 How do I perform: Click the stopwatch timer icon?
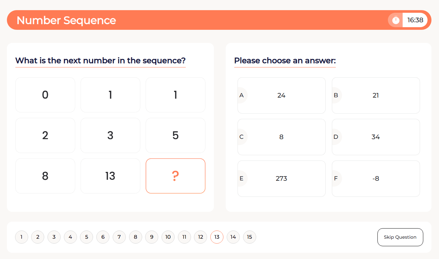396,20
